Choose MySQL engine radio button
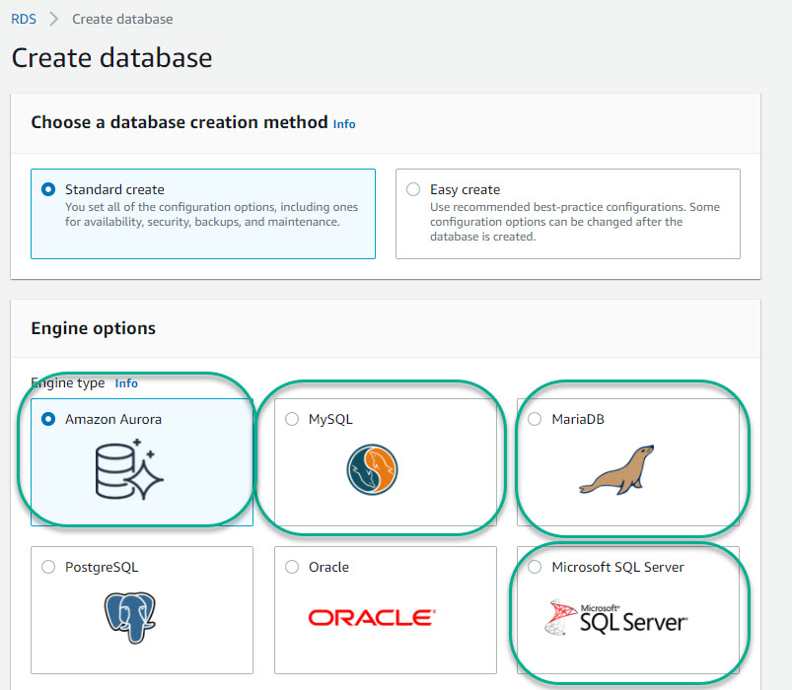792x690 pixels. tap(292, 419)
